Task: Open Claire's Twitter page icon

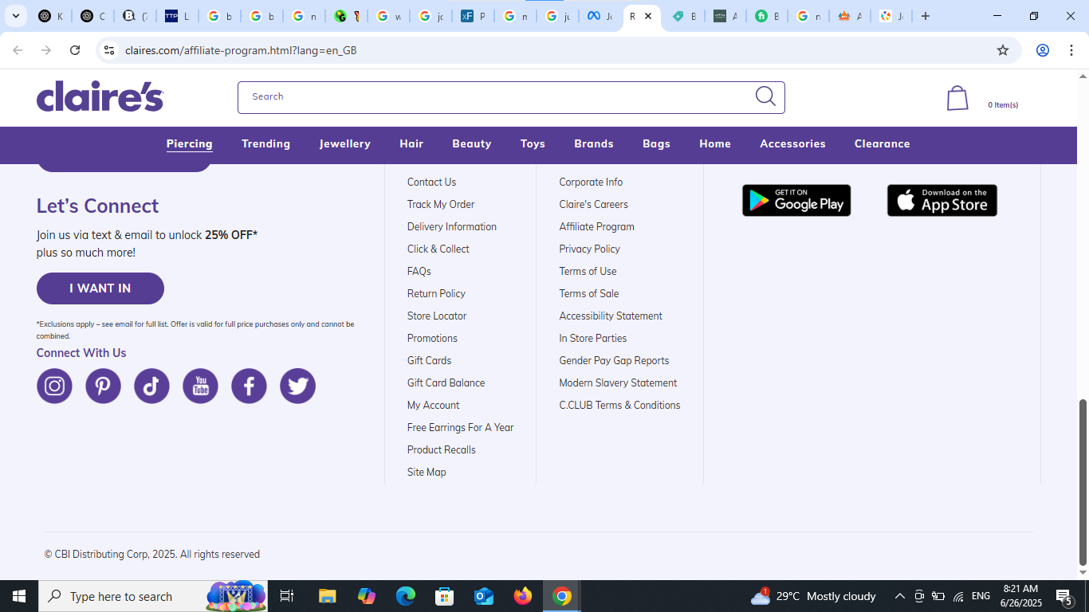Action: pos(297,386)
